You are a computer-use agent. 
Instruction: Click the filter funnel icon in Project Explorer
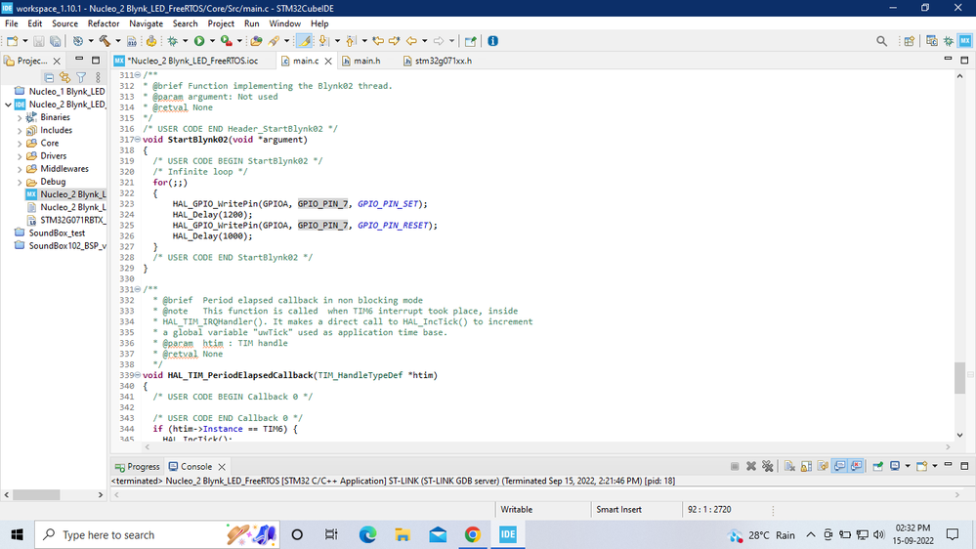pos(81,78)
